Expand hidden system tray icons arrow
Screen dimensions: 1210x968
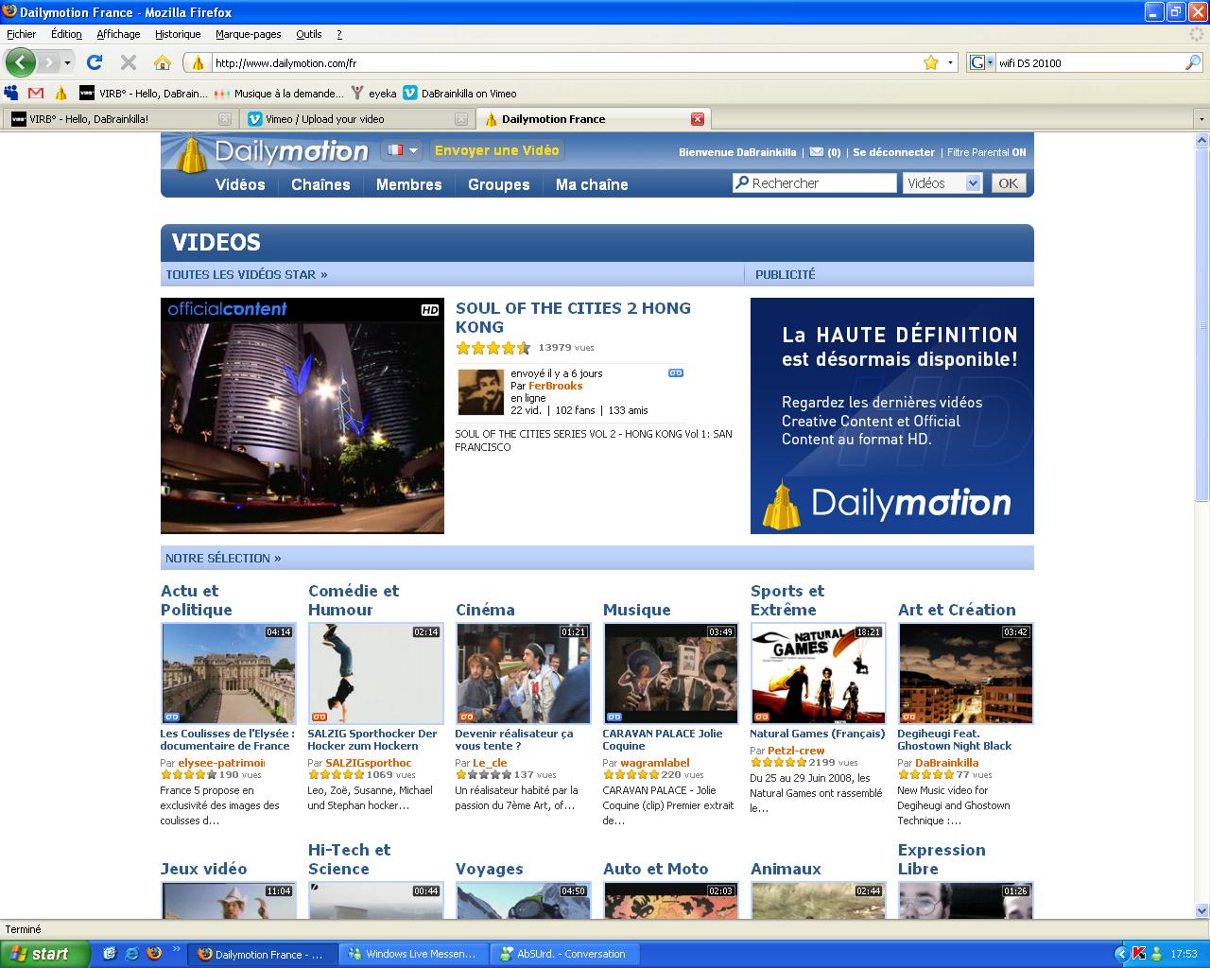pyautogui.click(x=1122, y=953)
